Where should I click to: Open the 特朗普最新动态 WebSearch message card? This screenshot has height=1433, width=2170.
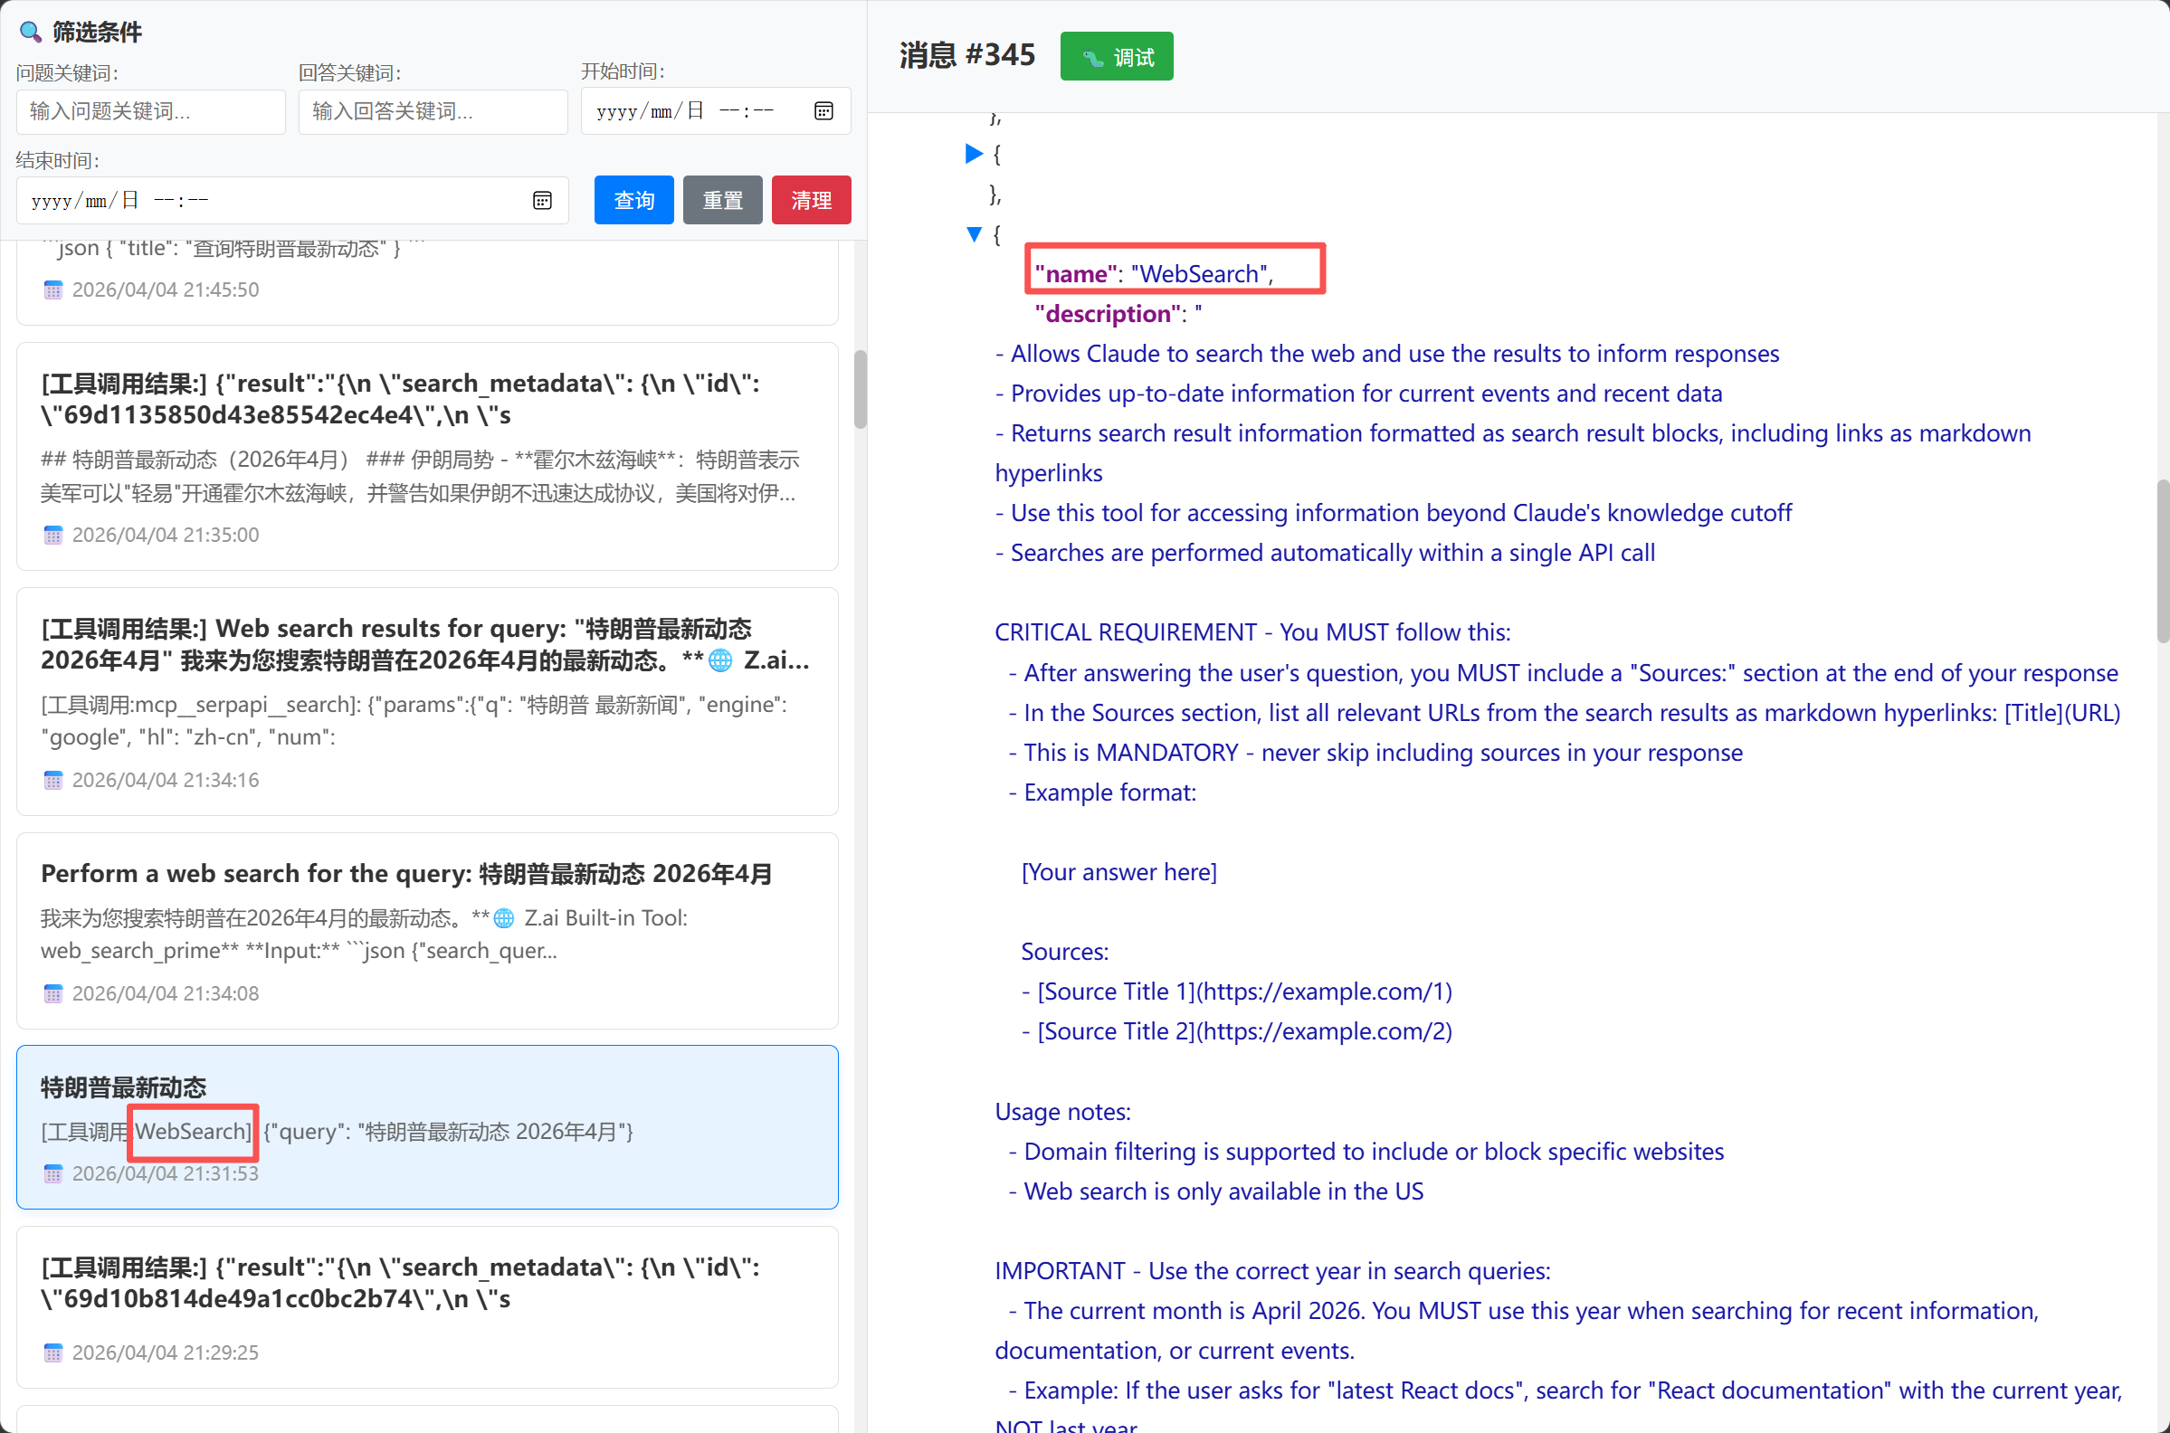coord(427,1127)
